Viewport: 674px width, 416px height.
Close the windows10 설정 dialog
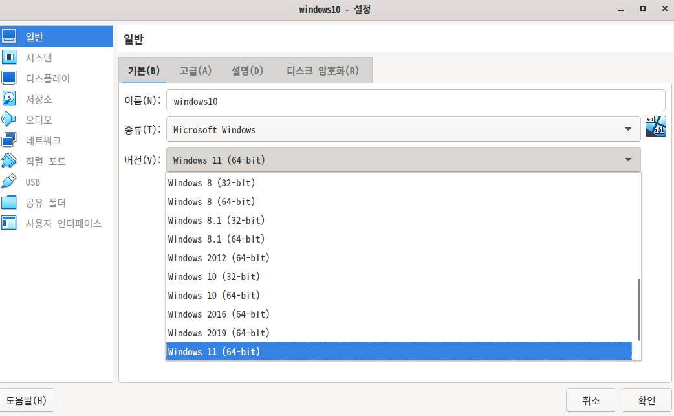point(664,8)
